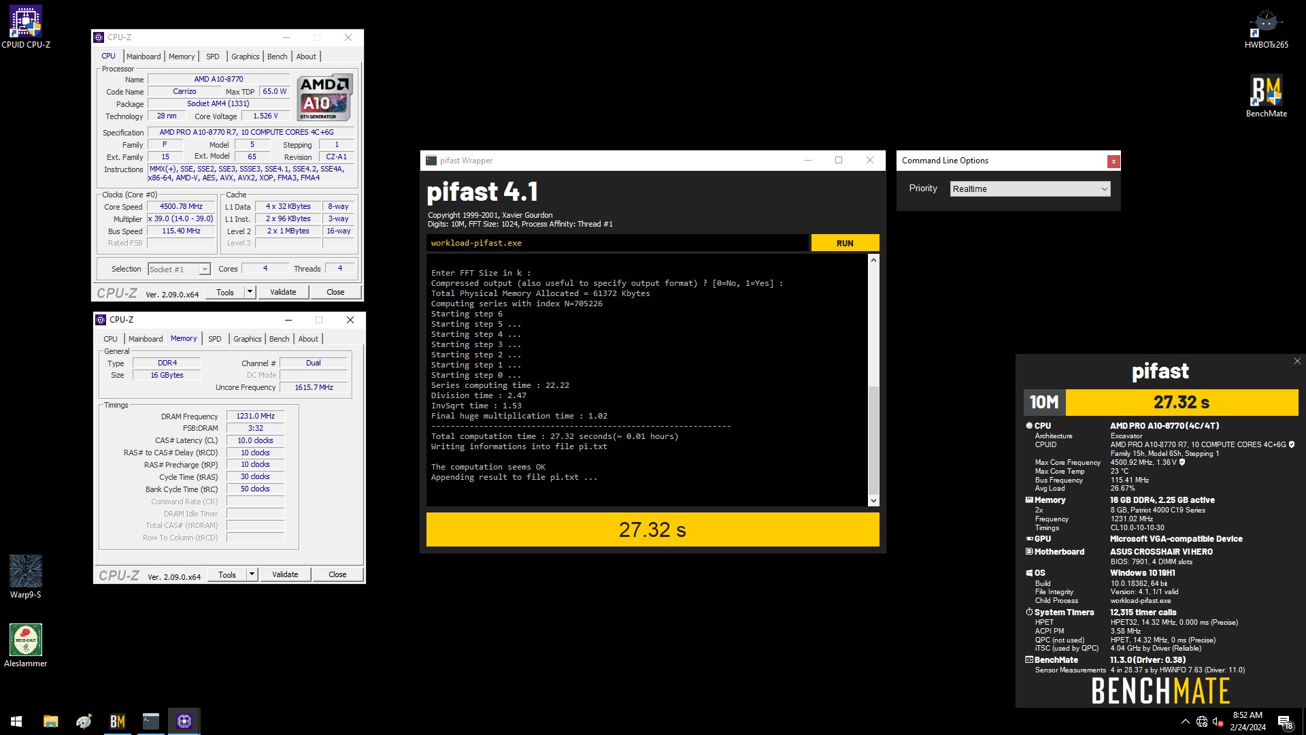Click the AMD A10 processor logo
The height and width of the screenshot is (735, 1306).
tap(325, 97)
